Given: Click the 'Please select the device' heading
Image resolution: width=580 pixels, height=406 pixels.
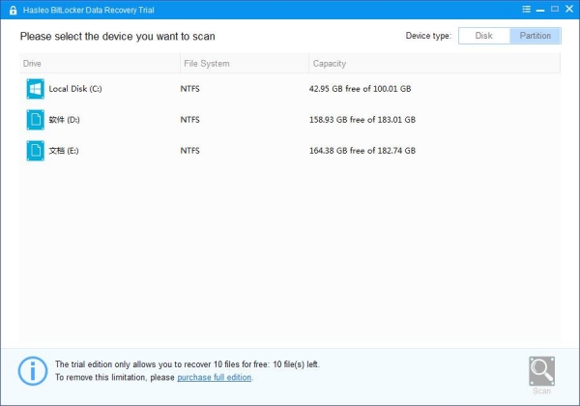Looking at the screenshot, I should 117,36.
